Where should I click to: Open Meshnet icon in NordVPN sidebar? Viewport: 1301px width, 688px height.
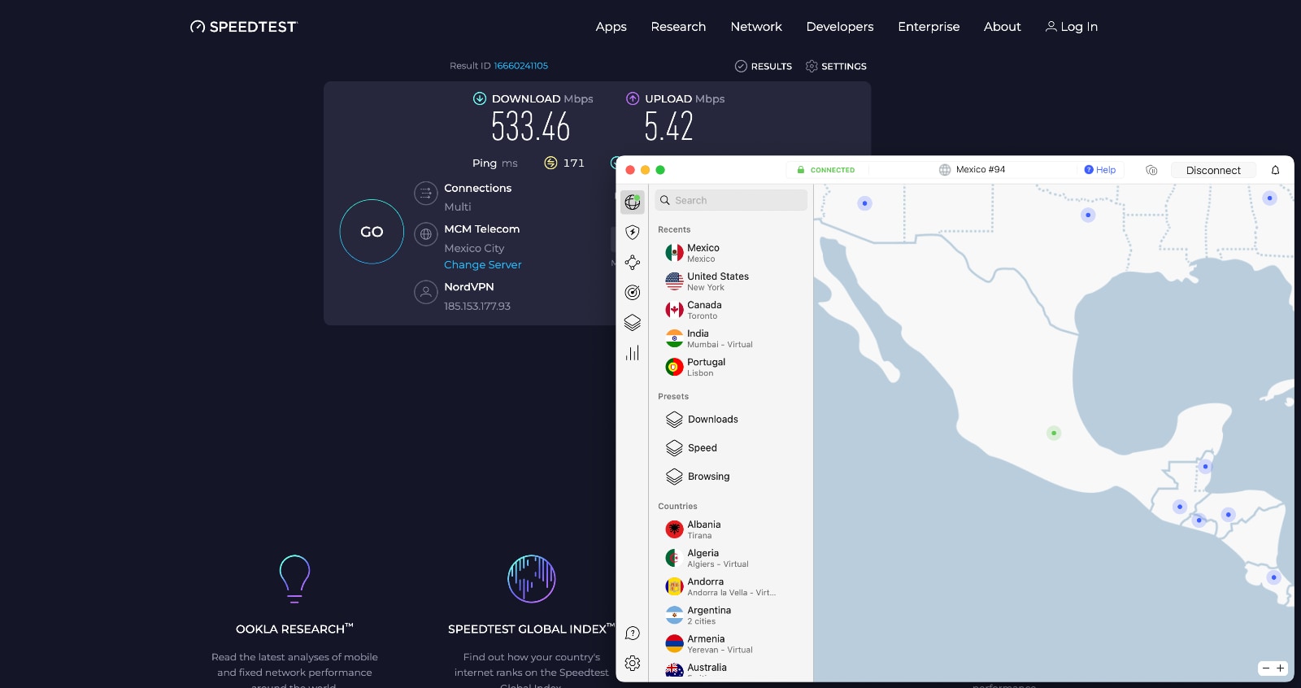[633, 263]
